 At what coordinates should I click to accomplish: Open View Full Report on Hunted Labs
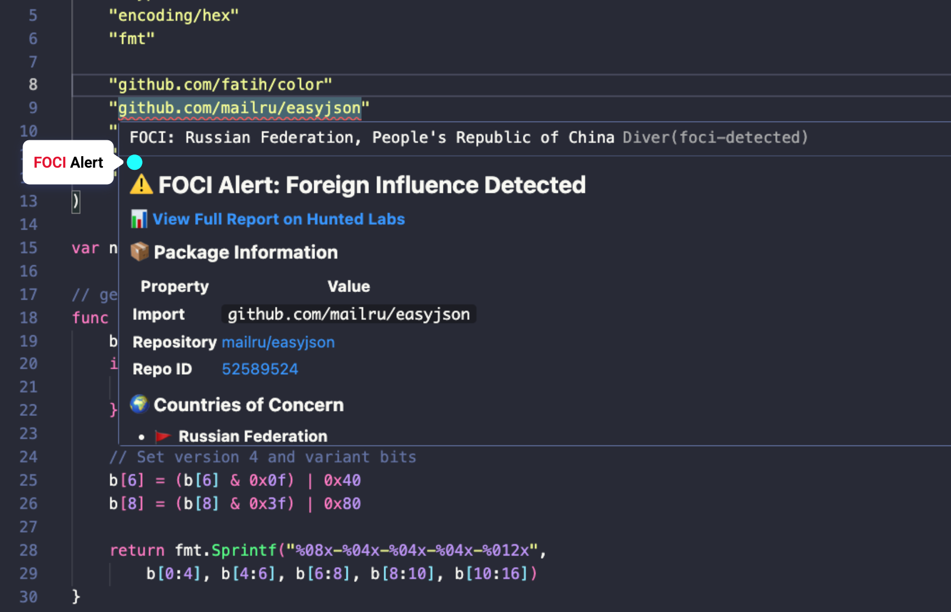coord(278,219)
